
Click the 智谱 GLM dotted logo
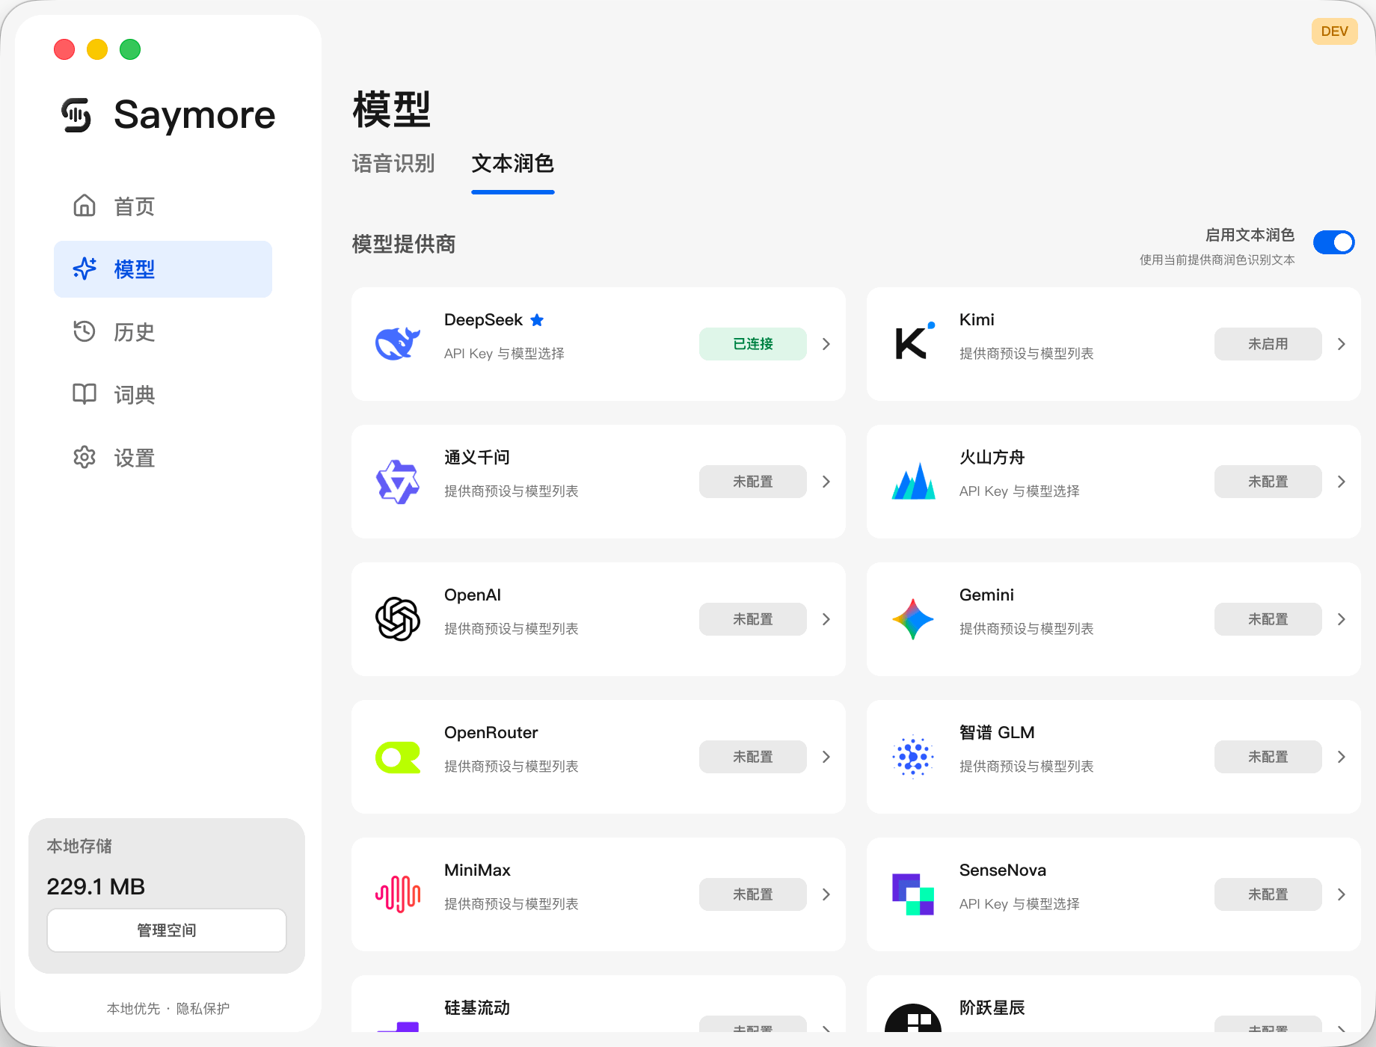(913, 757)
